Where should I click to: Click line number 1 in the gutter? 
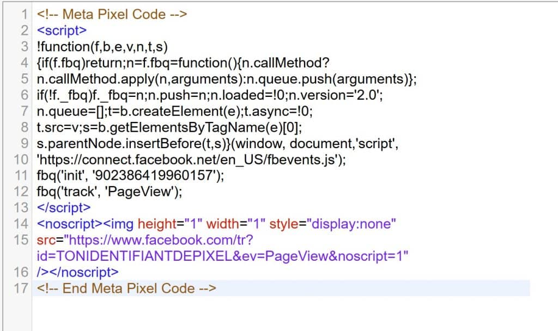25,14
